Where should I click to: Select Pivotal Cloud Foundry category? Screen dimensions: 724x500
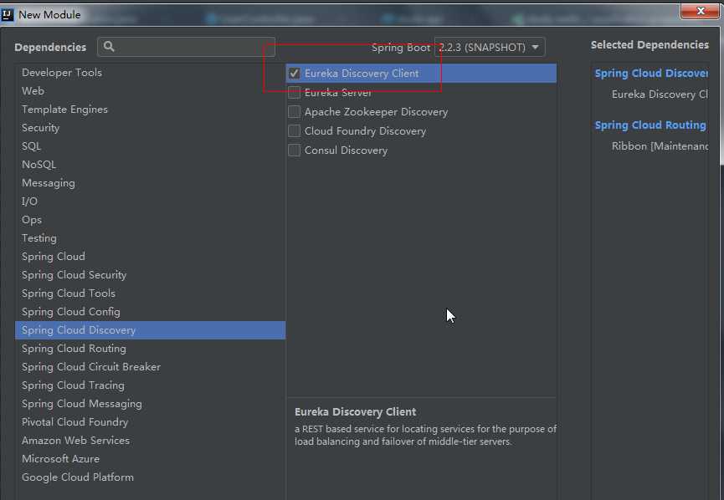point(150,422)
